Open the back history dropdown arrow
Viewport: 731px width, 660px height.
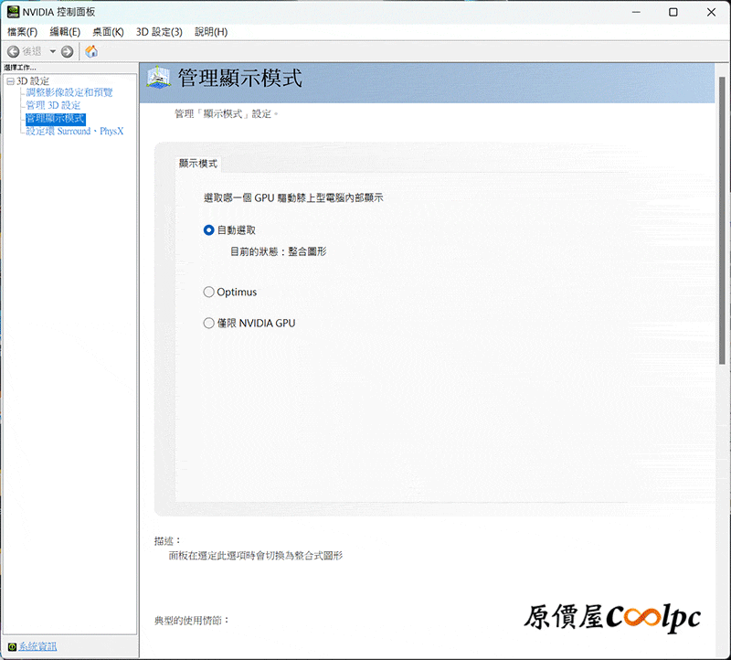[53, 51]
